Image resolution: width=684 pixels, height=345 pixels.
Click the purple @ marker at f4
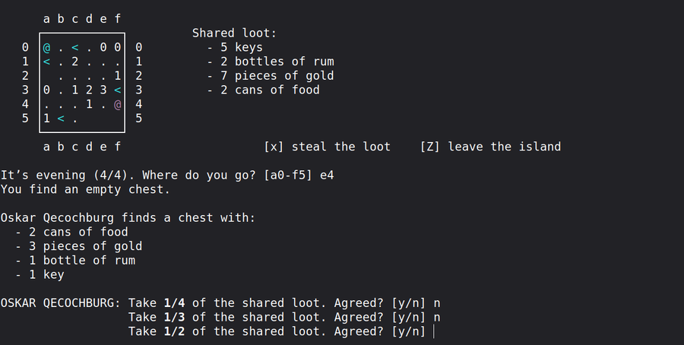118,104
